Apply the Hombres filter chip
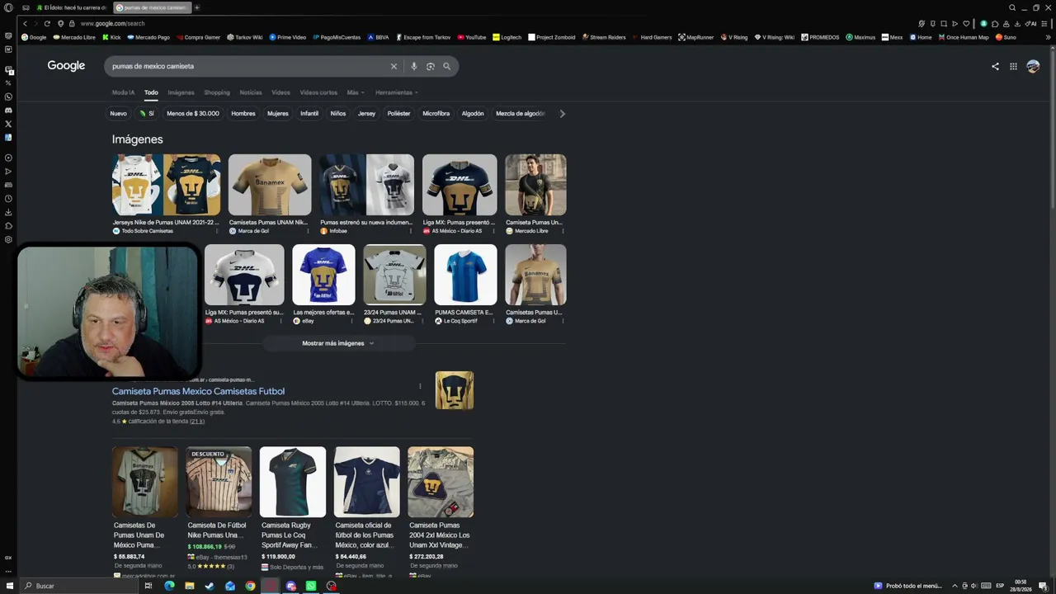 click(243, 114)
